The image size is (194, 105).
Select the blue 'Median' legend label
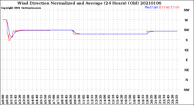coord(152,7)
